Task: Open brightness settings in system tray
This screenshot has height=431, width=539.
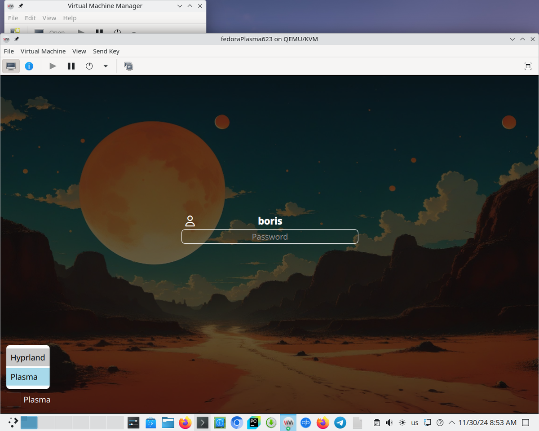Action: [402, 422]
